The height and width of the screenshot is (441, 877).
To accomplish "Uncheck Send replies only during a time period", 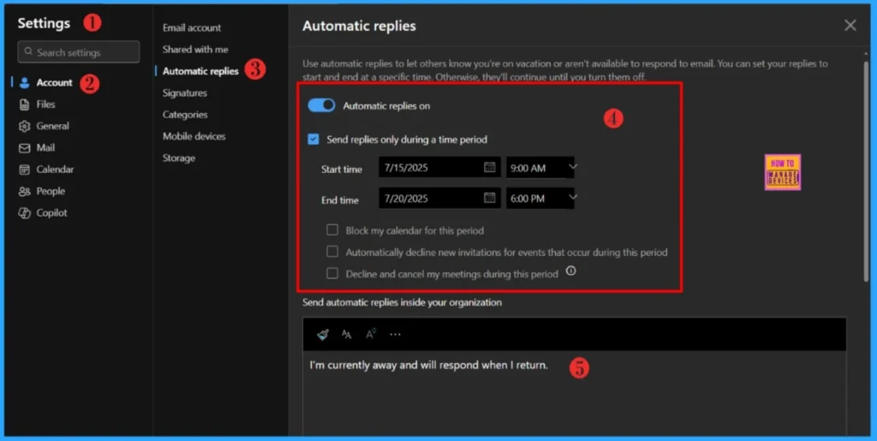I will [313, 140].
